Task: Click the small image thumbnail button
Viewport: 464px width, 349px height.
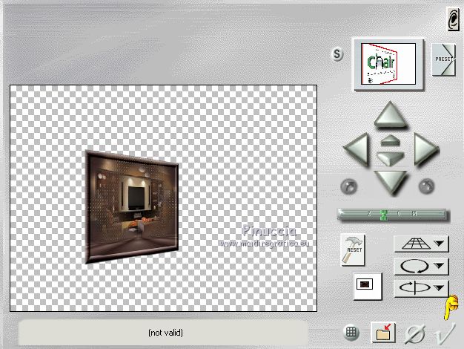Action: click(367, 286)
